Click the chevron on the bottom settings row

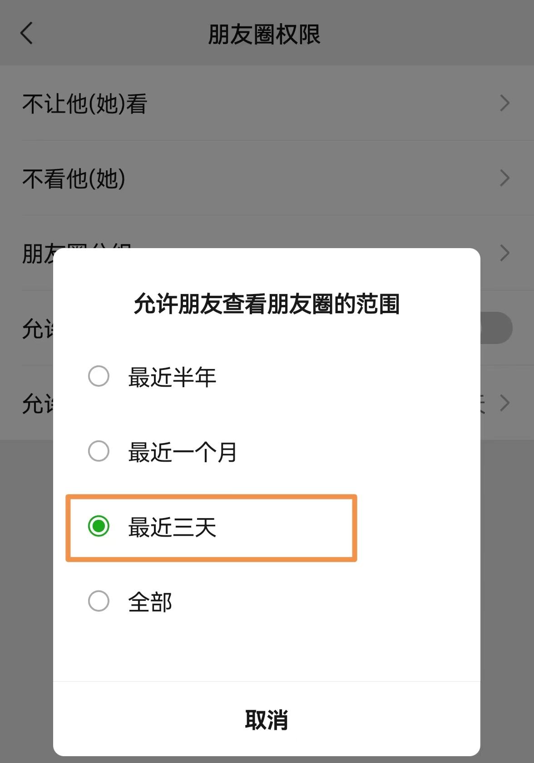[504, 403]
